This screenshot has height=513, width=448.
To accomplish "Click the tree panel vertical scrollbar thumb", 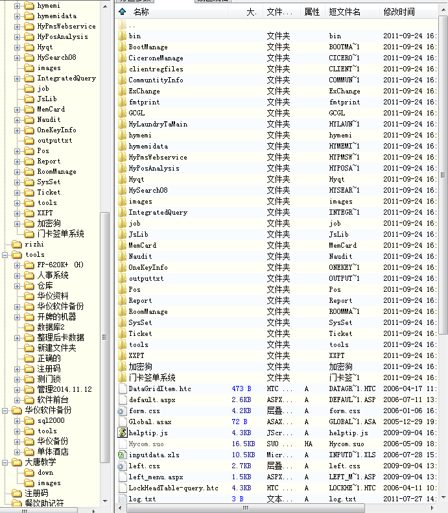I will pos(104,337).
